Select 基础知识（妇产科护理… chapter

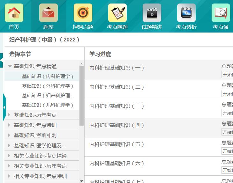coord(48,96)
